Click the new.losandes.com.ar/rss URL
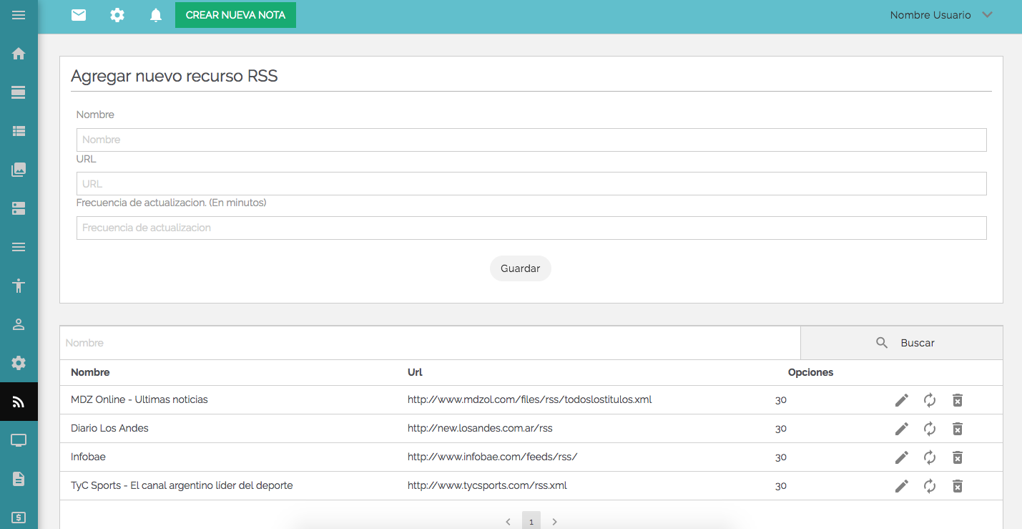The height and width of the screenshot is (529, 1022). pyautogui.click(x=480, y=428)
